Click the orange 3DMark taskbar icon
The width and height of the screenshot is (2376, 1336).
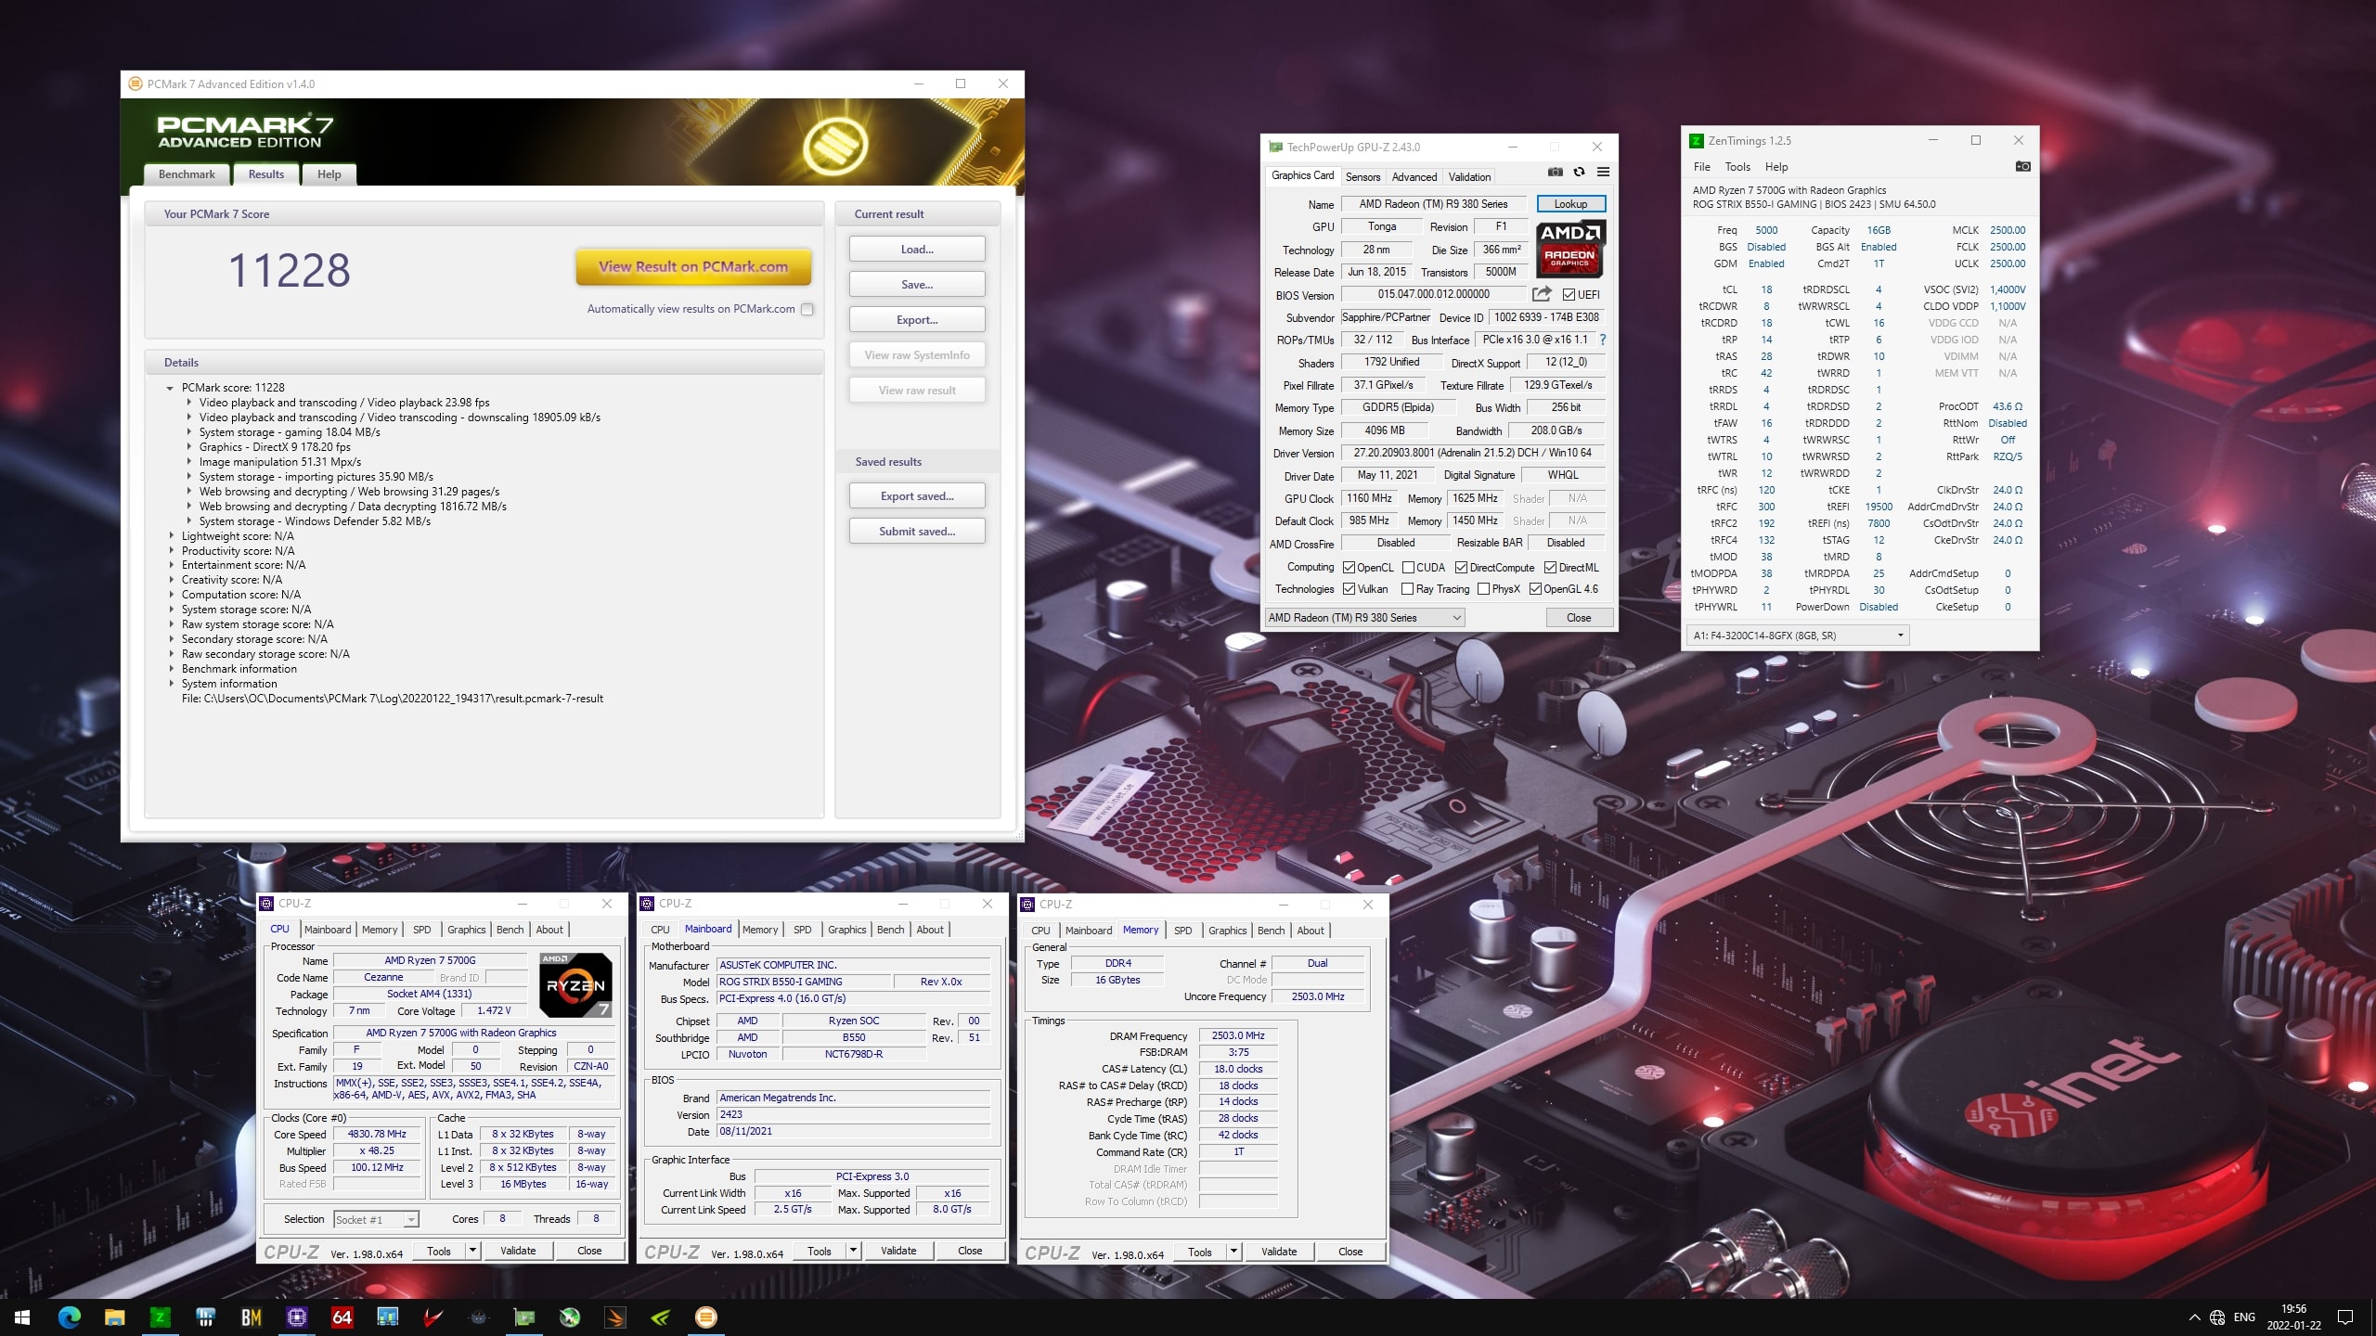pos(614,1317)
